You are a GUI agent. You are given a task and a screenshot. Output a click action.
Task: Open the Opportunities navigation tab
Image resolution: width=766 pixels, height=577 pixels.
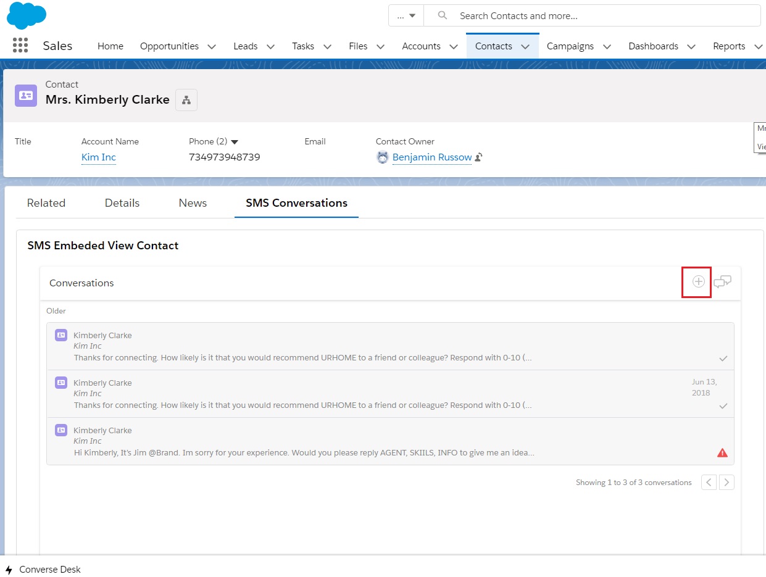(169, 46)
